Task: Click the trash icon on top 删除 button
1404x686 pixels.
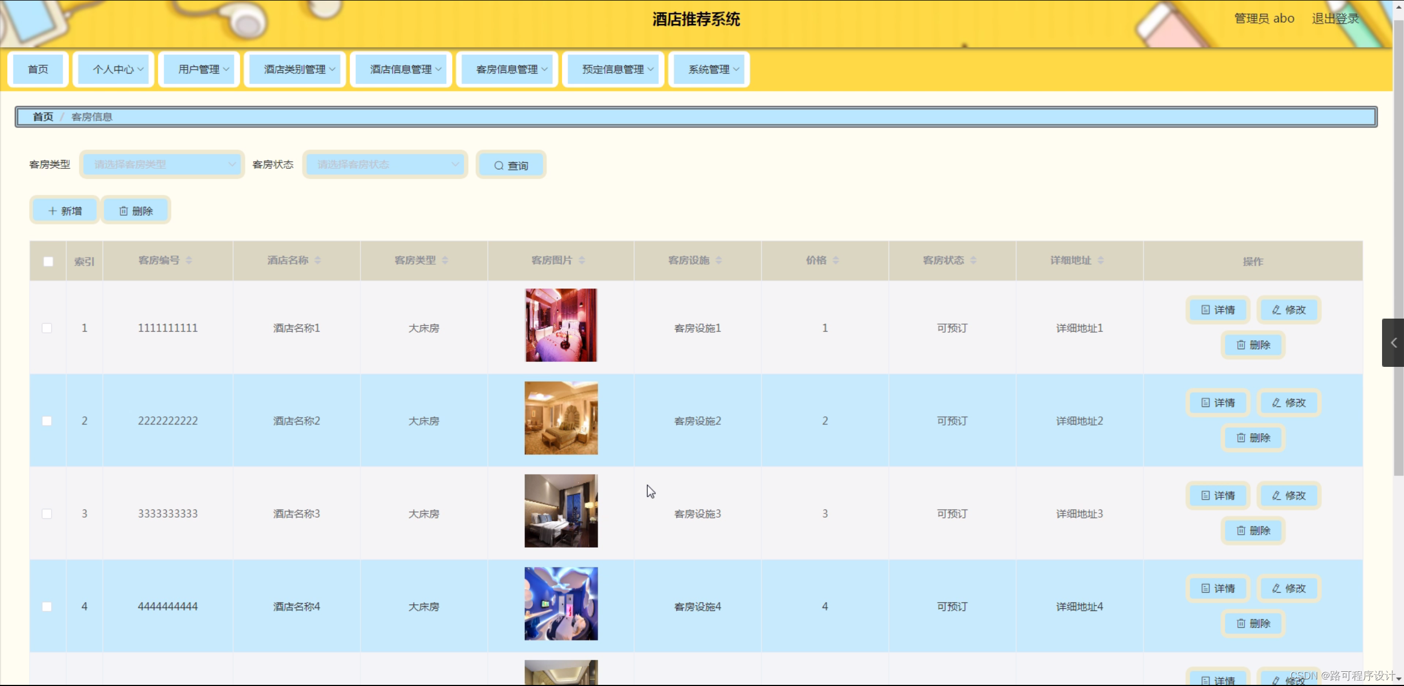Action: (125, 210)
